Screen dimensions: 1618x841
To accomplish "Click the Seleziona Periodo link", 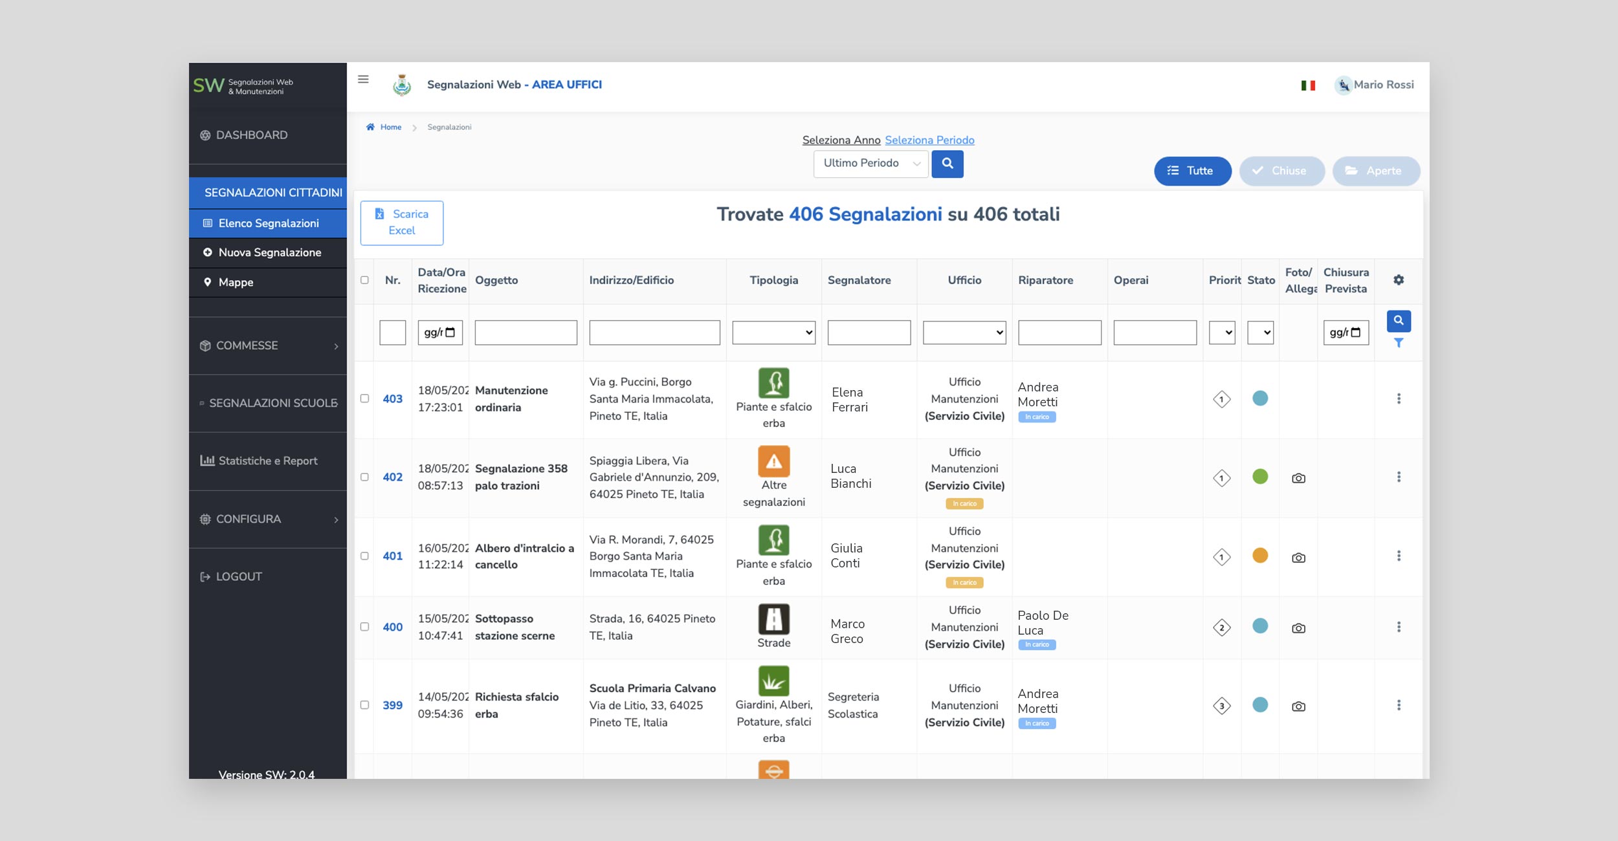I will pyautogui.click(x=929, y=140).
